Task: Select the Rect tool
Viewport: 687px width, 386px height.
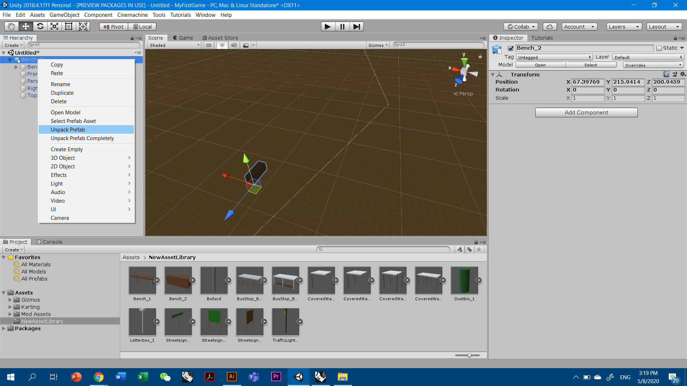Action: click(69, 26)
